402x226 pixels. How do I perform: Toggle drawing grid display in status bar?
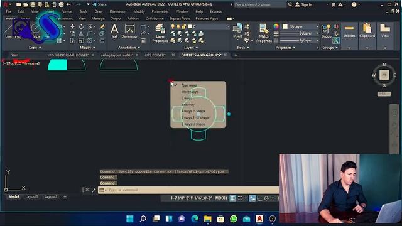point(232,198)
